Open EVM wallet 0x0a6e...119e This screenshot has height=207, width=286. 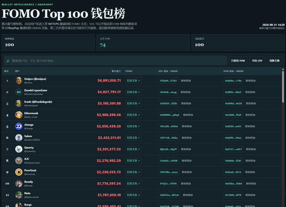(x=233, y=81)
